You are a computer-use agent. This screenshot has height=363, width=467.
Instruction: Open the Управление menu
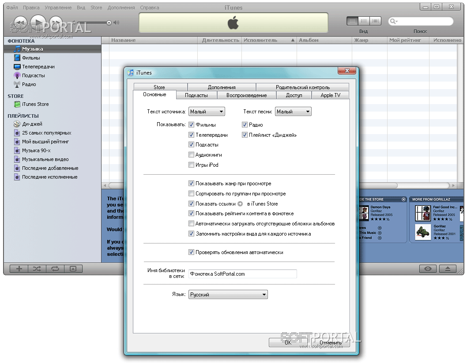click(x=58, y=8)
